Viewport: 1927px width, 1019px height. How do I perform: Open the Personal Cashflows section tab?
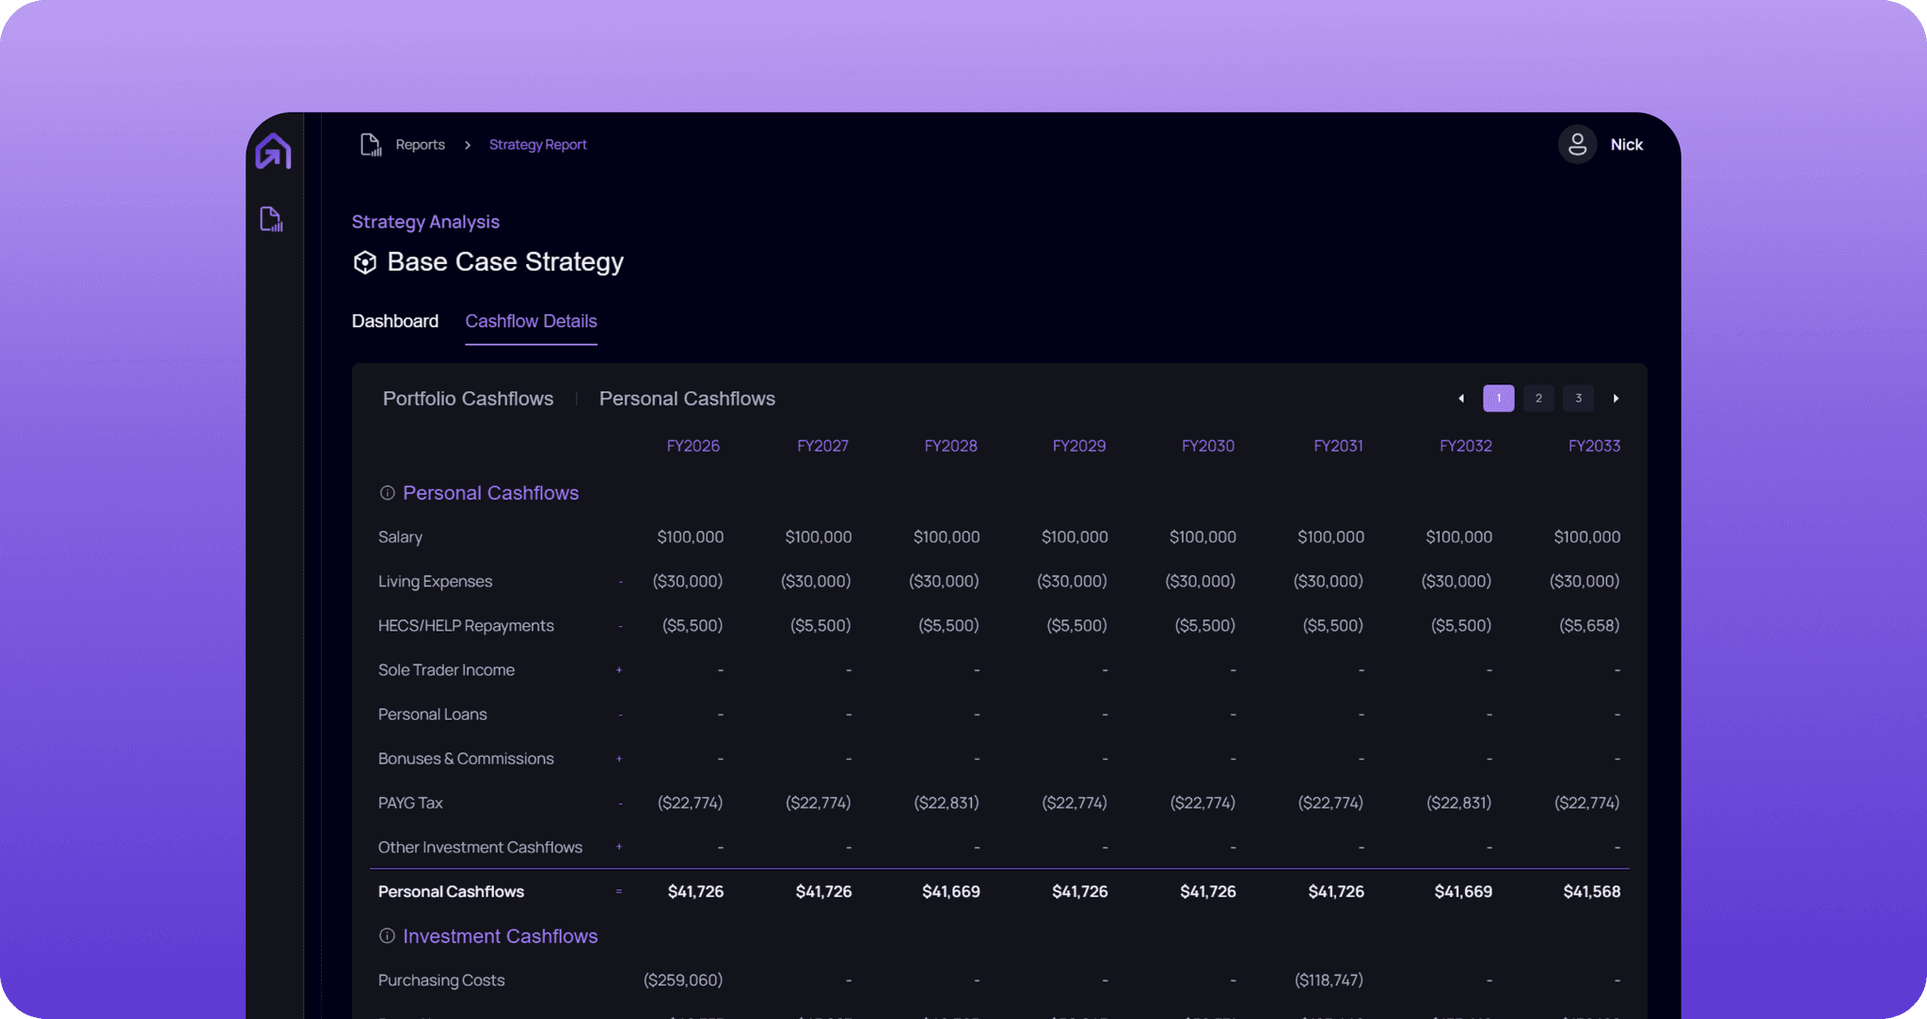687,399
